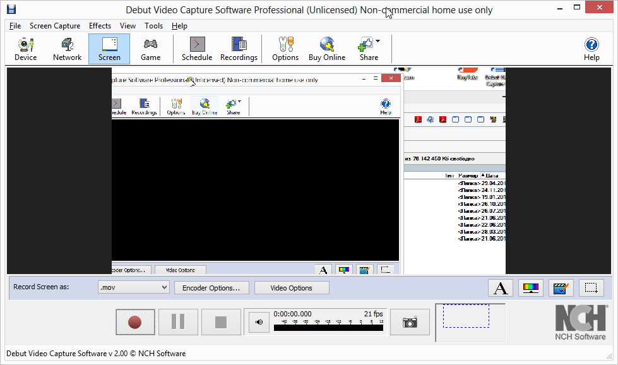Open the Recordings list
Screen dimensions: 618x365
[239, 49]
